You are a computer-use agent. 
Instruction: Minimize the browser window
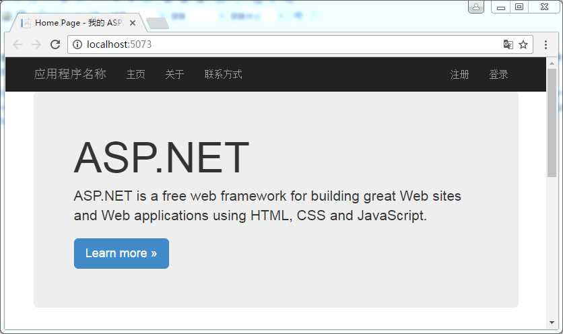click(501, 7)
